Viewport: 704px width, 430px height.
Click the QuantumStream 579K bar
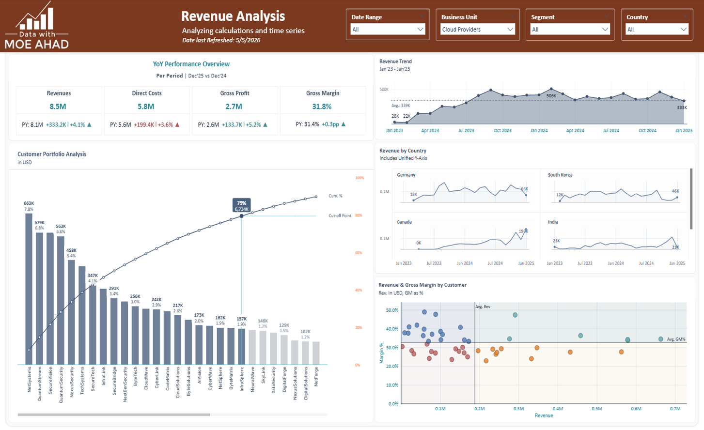tap(40, 298)
